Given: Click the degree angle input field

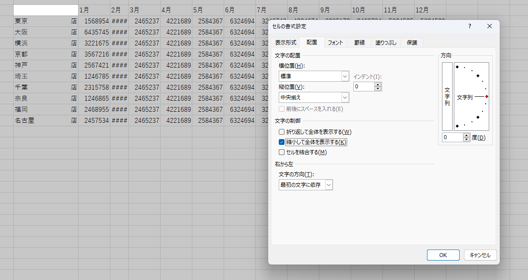Looking at the screenshot, I should point(452,138).
